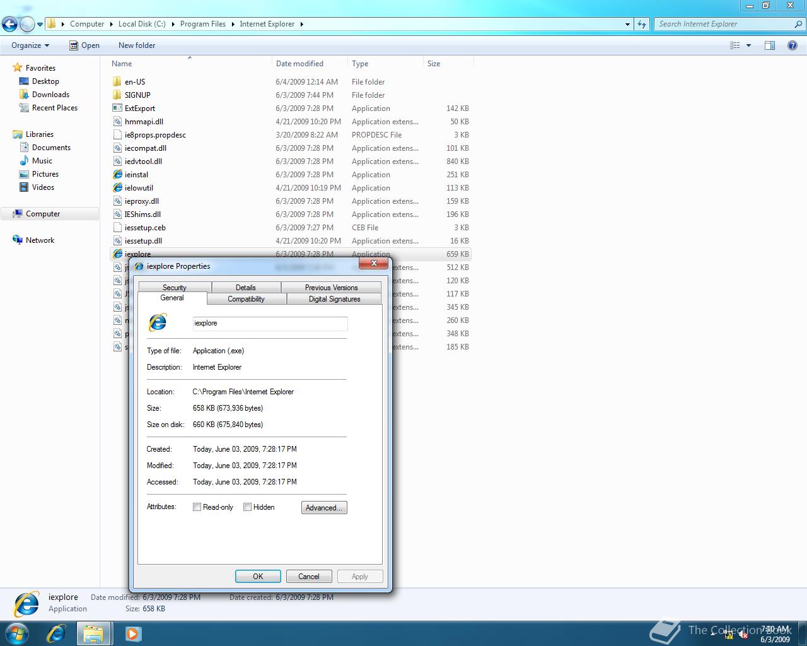This screenshot has height=646, width=807.
Task: Click the search magnifier icon
Action: click(799, 24)
